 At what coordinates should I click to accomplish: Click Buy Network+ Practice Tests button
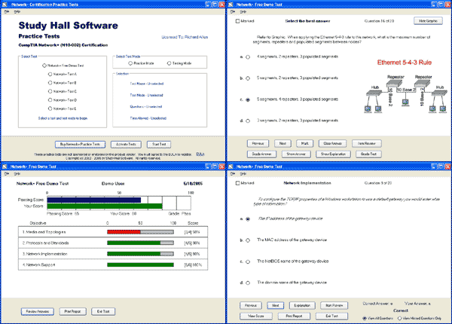coord(78,144)
